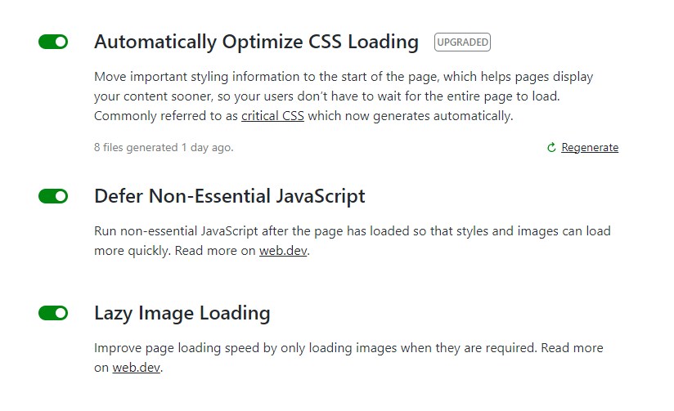Select the Automatically Optimize CSS Loading heading
This screenshot has width=674, height=411.
click(256, 42)
